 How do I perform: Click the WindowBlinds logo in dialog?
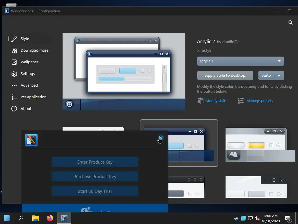coord(31,140)
